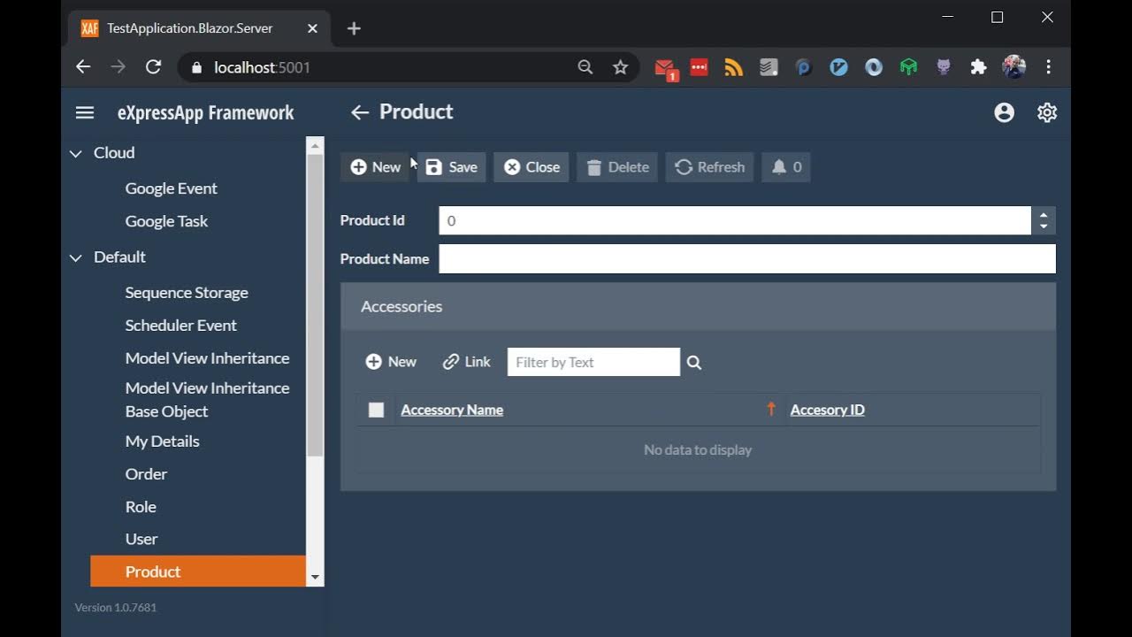Collapse the Default navigation group
The height and width of the screenshot is (637, 1132).
[76, 257]
